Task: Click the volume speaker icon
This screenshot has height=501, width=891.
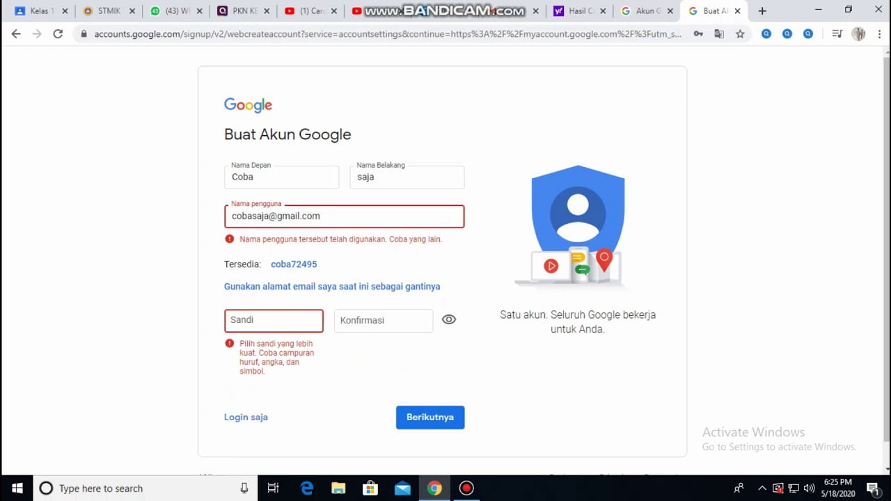Action: click(809, 488)
